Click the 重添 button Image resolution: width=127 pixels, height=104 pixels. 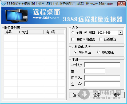[97, 95]
